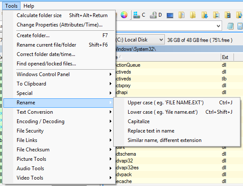243x186 pixels.
Task: Expand the command line history dropdown
Action: [x=218, y=26]
